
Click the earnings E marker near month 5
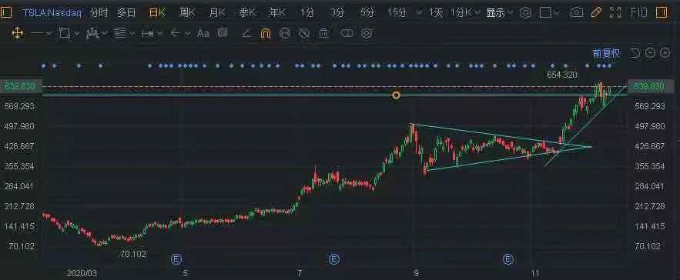[x=176, y=259]
